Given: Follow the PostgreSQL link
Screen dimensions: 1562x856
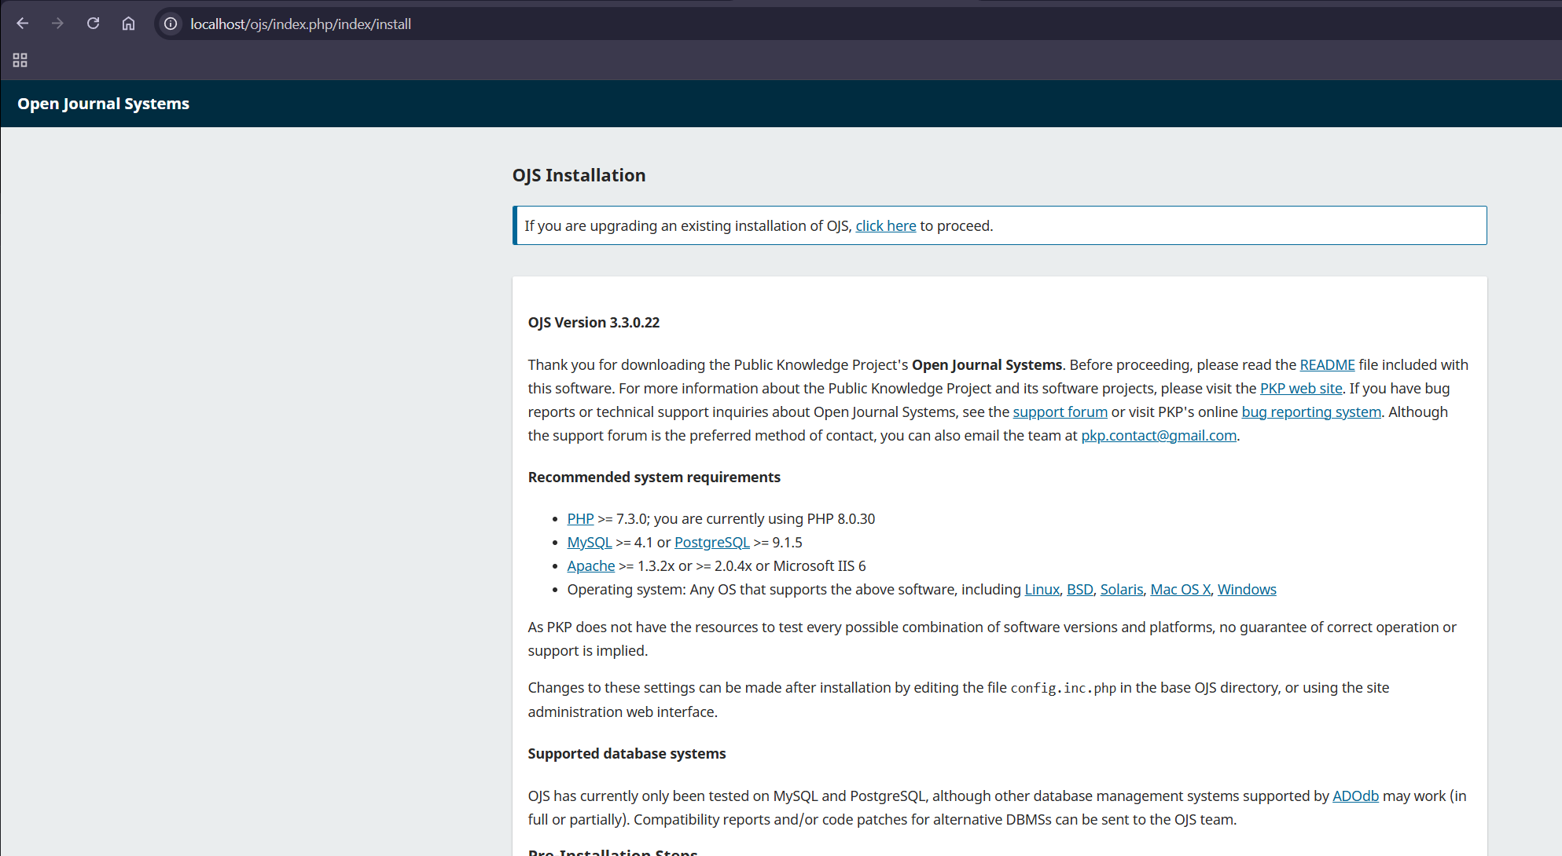Looking at the screenshot, I should [711, 543].
